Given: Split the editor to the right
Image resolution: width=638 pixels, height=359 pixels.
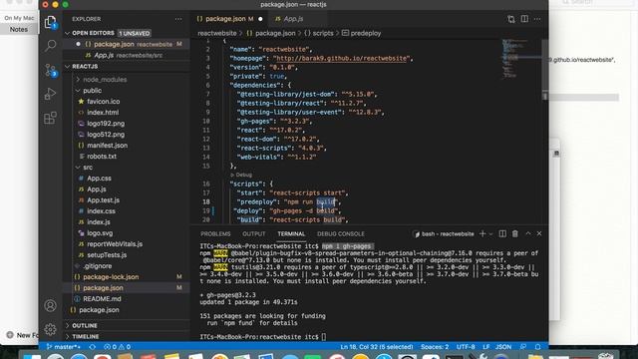Looking at the screenshot, I should click(x=524, y=19).
